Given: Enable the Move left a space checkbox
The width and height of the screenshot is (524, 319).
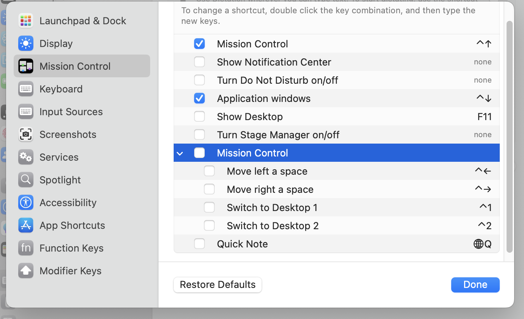Looking at the screenshot, I should (209, 171).
